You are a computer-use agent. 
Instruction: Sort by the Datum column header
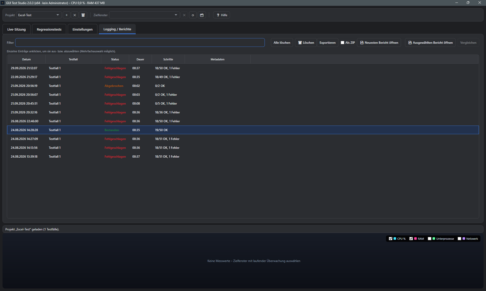[26, 59]
